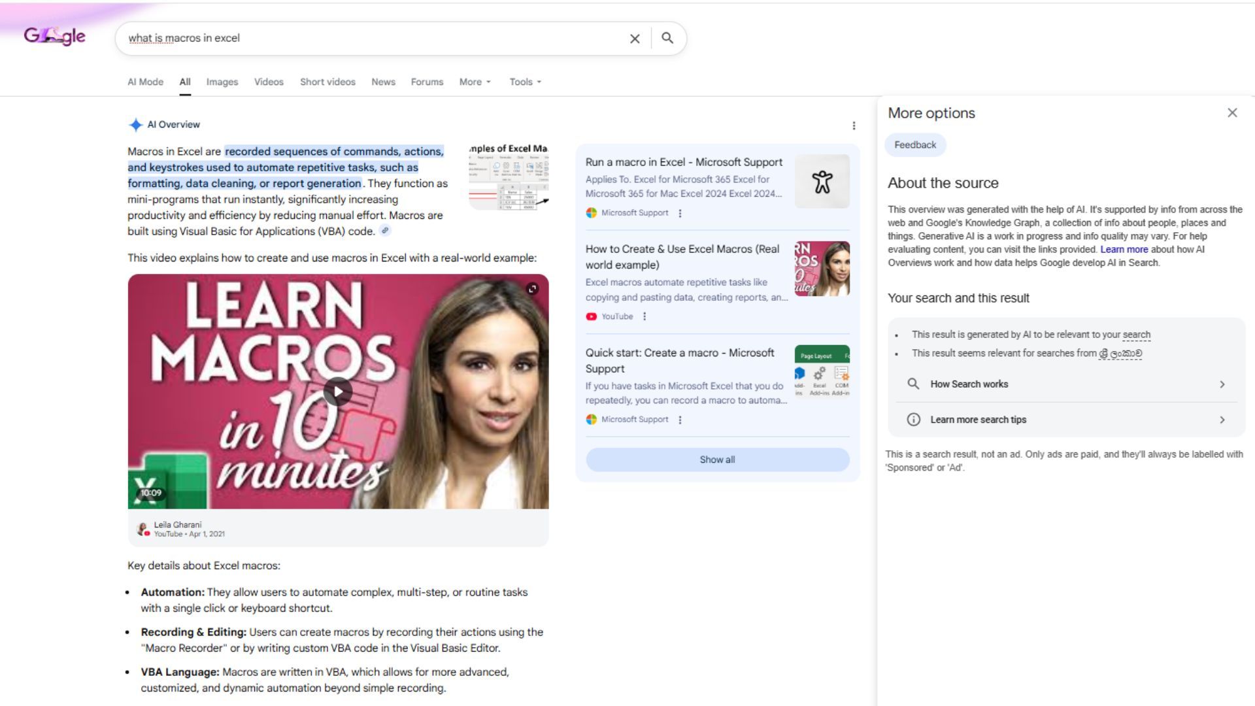Screen dimensions: 1255x706
Task: Switch to Videos tab
Action: (269, 82)
